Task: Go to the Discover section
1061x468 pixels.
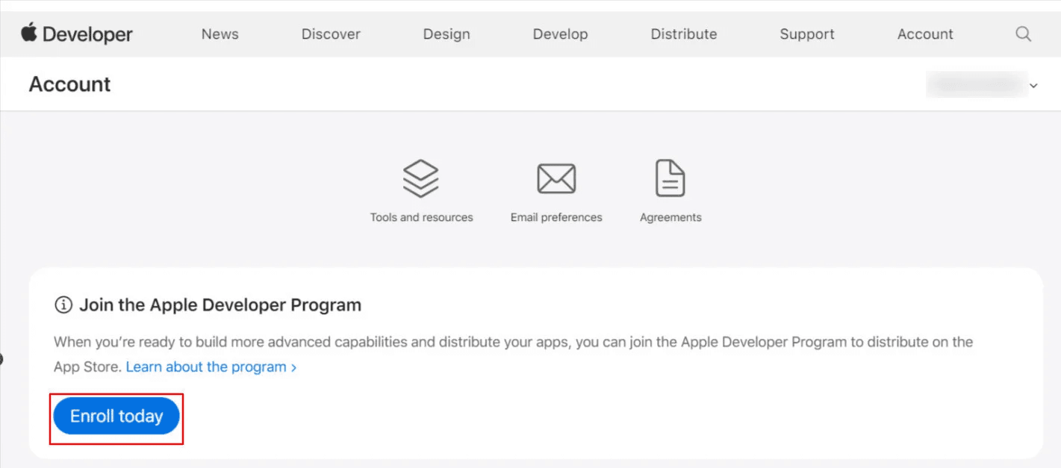Action: [331, 34]
